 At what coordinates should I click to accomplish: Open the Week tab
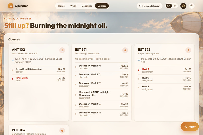tap(73, 6)
